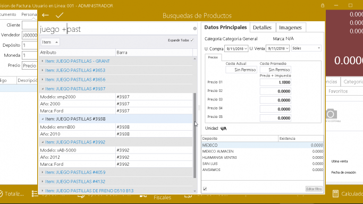Click the Fiscales button in bottom bar
Image resolution: width=363 pixels, height=204 pixels.
click(x=162, y=197)
